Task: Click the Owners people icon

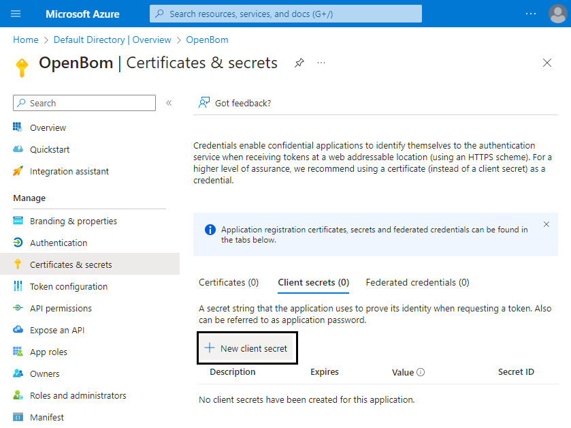Action: tap(18, 373)
